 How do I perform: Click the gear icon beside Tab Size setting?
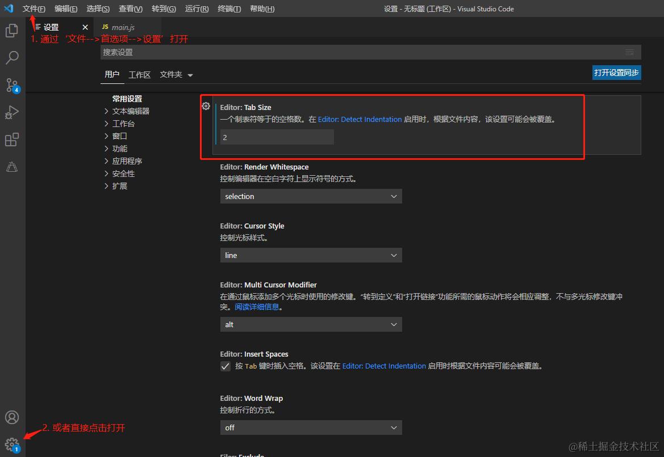[206, 106]
